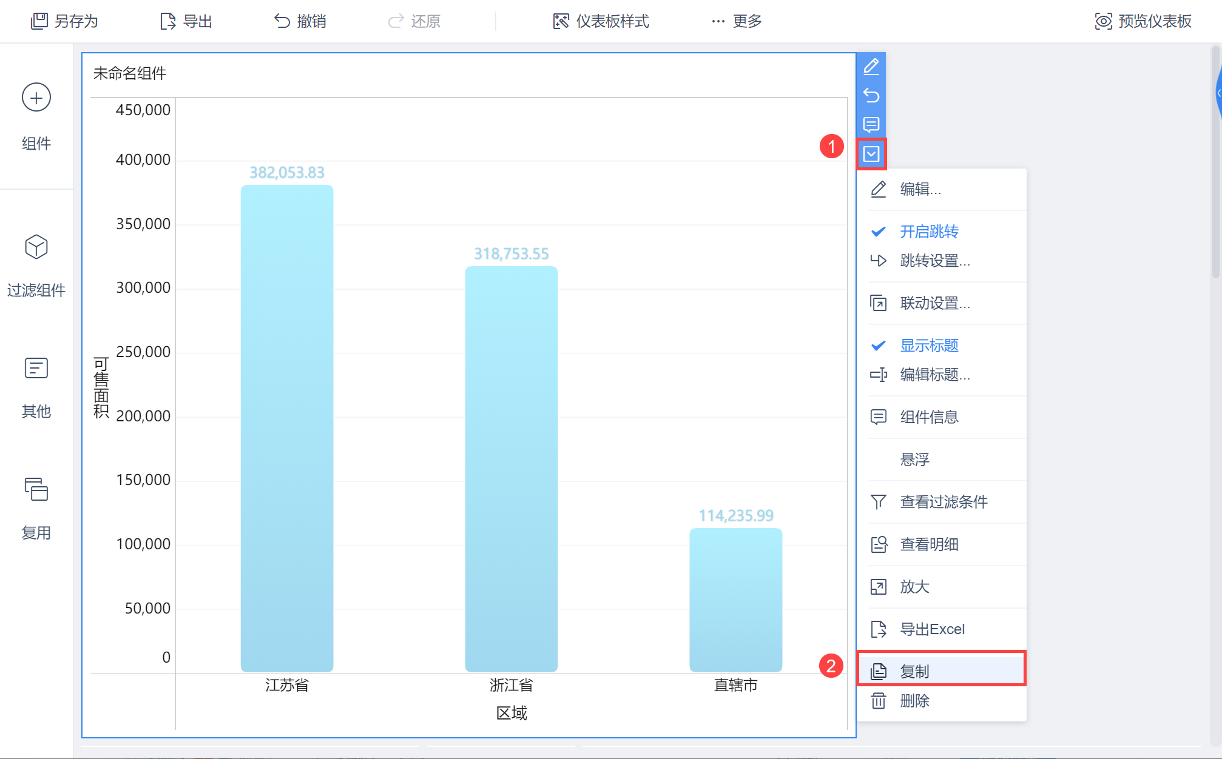
Task: Click the component info comment icon in blue toolbar
Action: (x=871, y=125)
